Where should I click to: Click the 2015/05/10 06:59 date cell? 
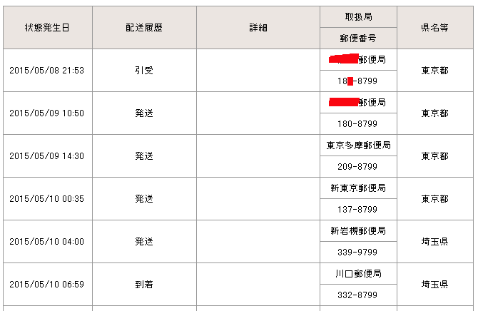[48, 284]
